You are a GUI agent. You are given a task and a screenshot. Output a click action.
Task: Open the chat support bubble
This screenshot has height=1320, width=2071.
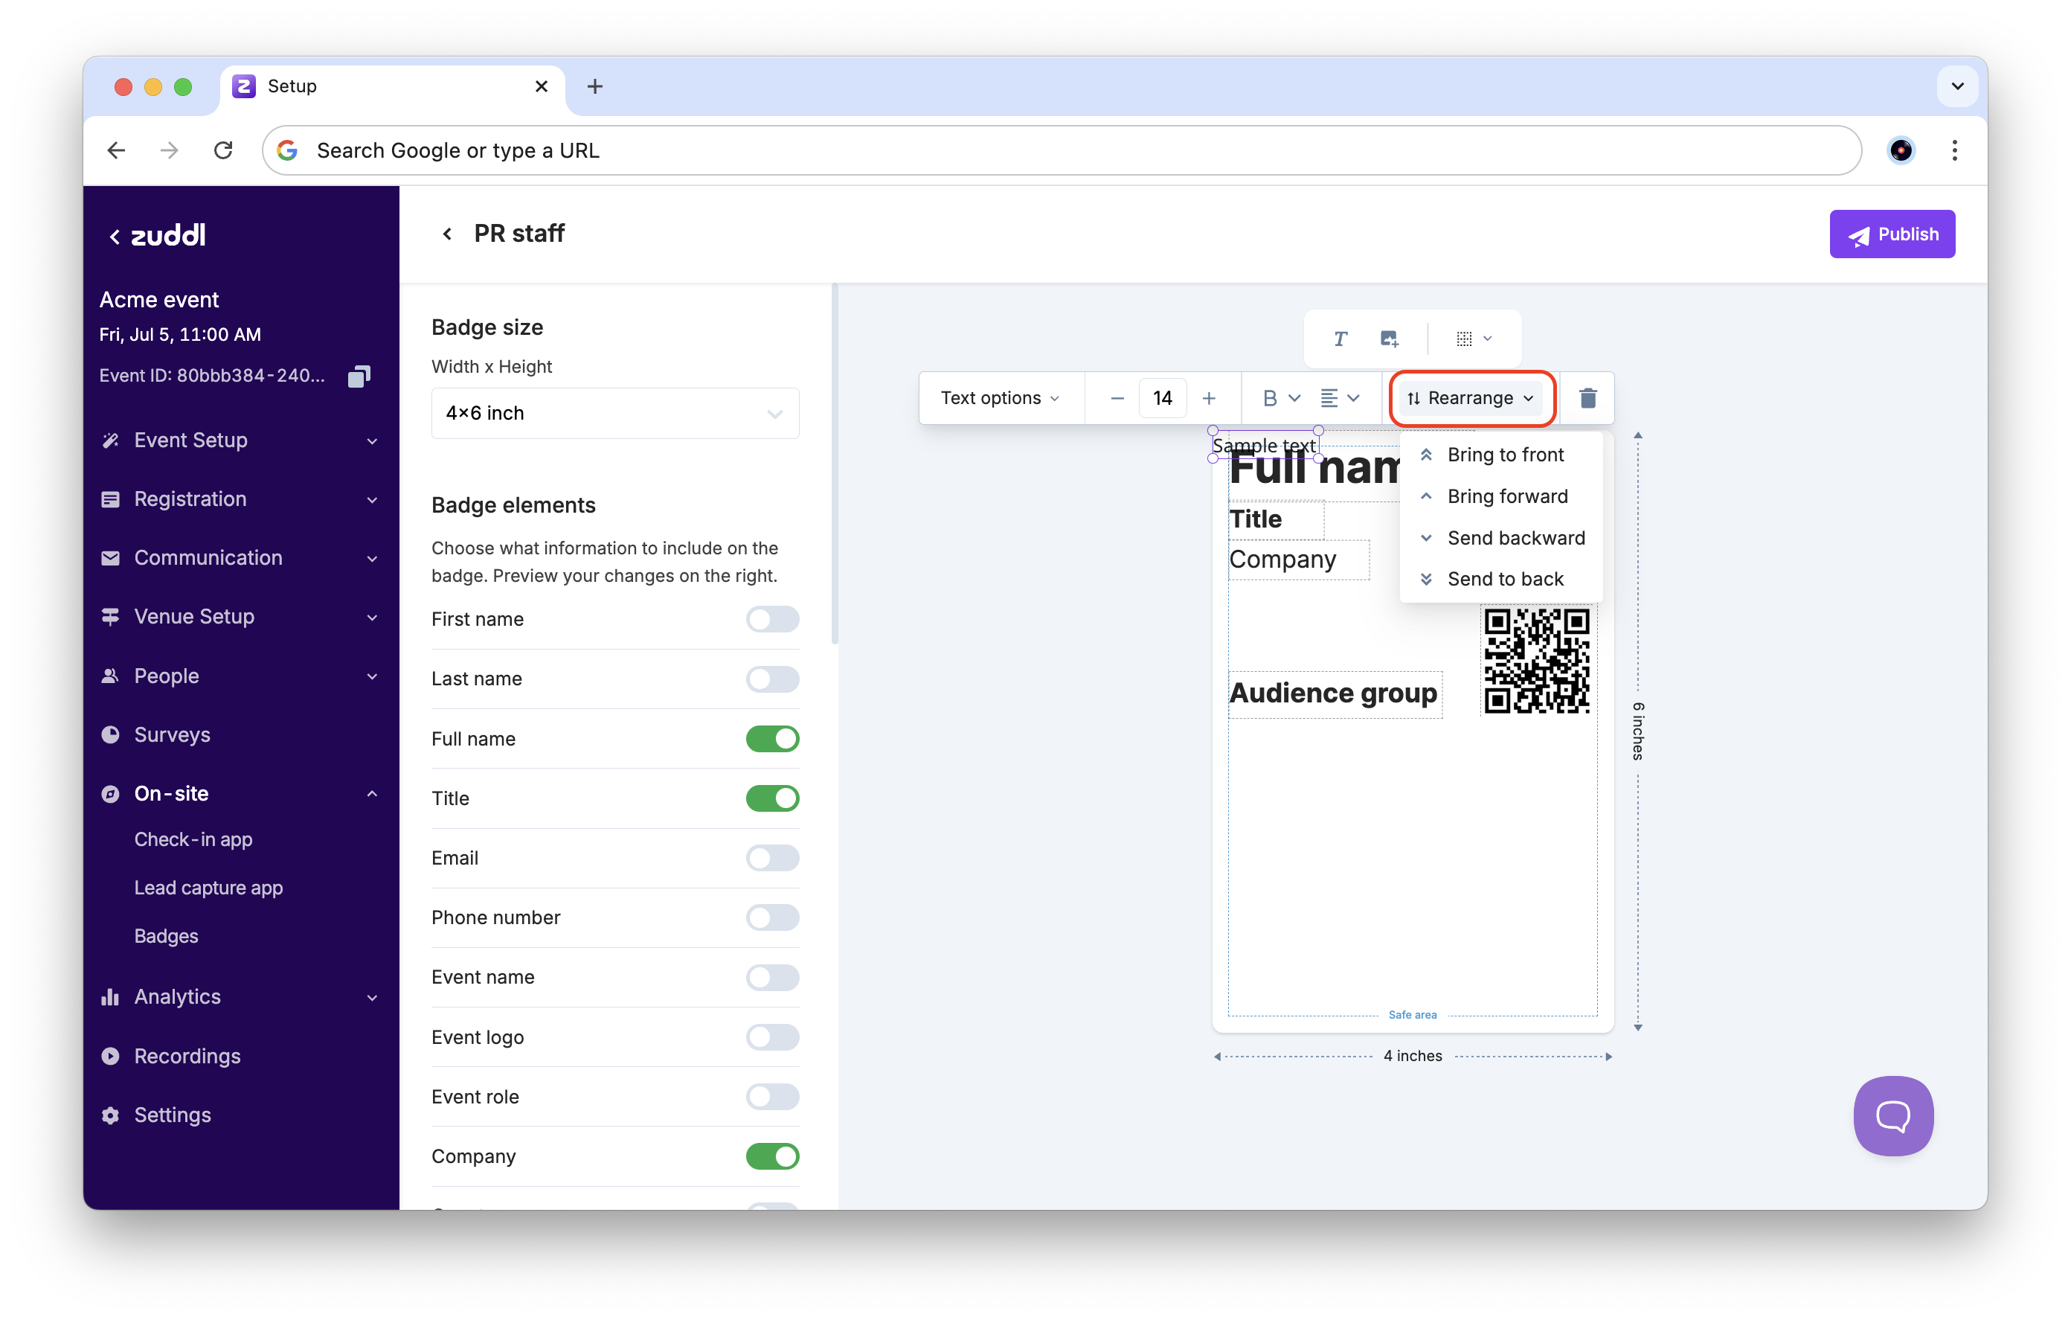tap(1892, 1115)
